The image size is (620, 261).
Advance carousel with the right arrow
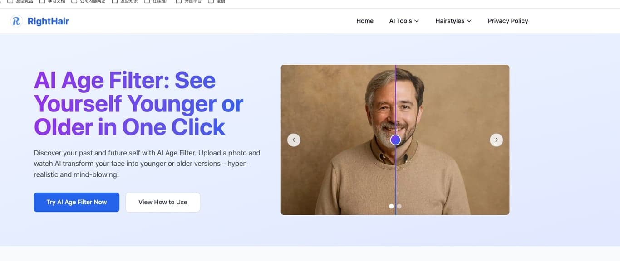point(496,140)
